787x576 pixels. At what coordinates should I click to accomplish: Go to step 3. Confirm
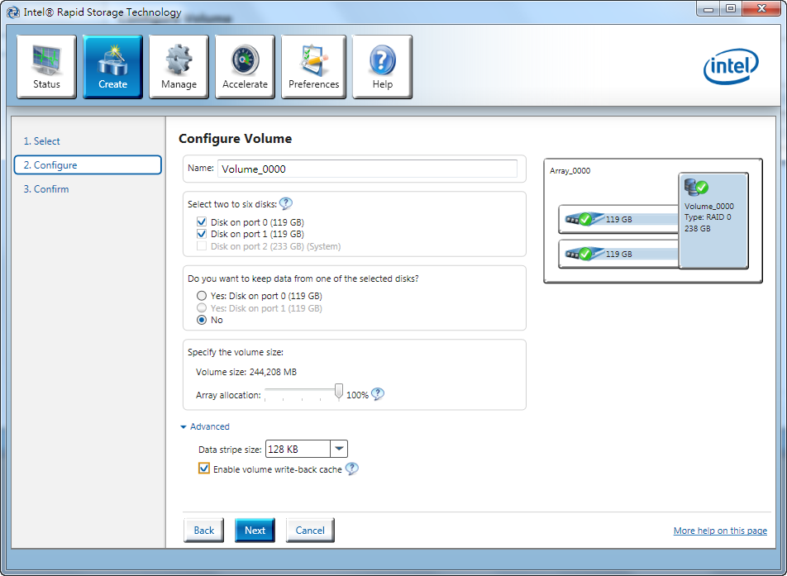(45, 189)
